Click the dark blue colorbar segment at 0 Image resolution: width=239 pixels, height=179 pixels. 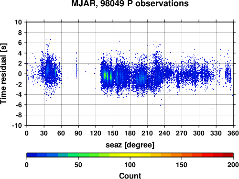click(32, 155)
